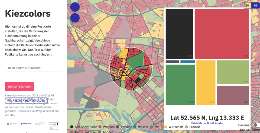260x133 pixels.
Task: Open the Technologiestiftung Berlin logo
Action: pyautogui.click(x=40, y=124)
